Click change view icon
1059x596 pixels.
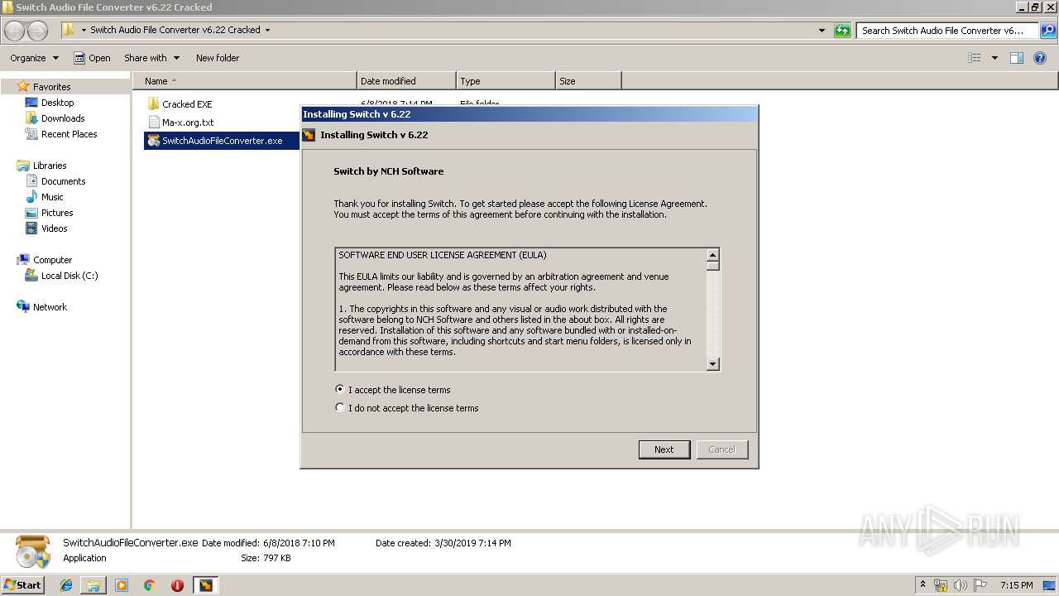coord(975,58)
